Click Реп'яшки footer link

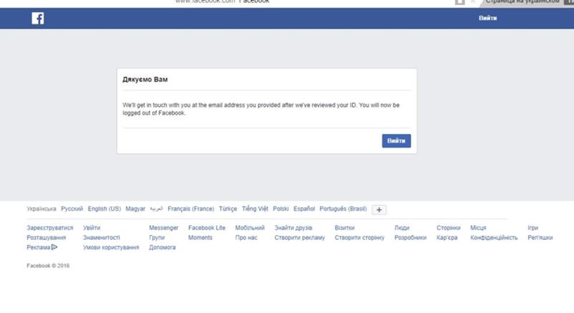[x=540, y=238]
